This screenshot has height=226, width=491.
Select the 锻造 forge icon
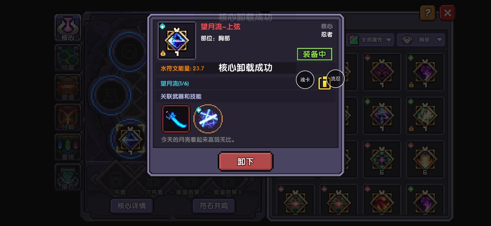(x=68, y=88)
